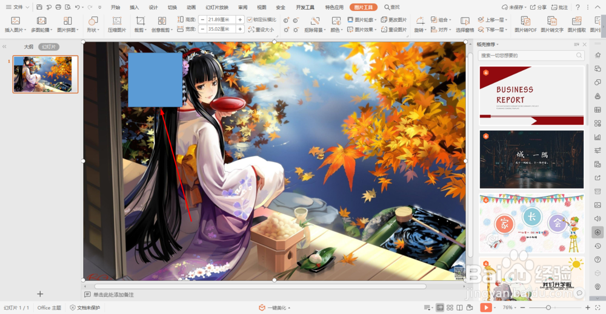The image size is (606, 314).
Task: Open the zoom percentage 76% dropdown
Action: tap(510, 307)
